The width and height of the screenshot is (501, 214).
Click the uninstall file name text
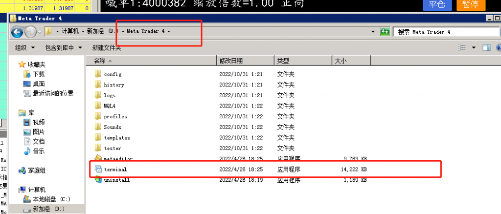pos(116,180)
